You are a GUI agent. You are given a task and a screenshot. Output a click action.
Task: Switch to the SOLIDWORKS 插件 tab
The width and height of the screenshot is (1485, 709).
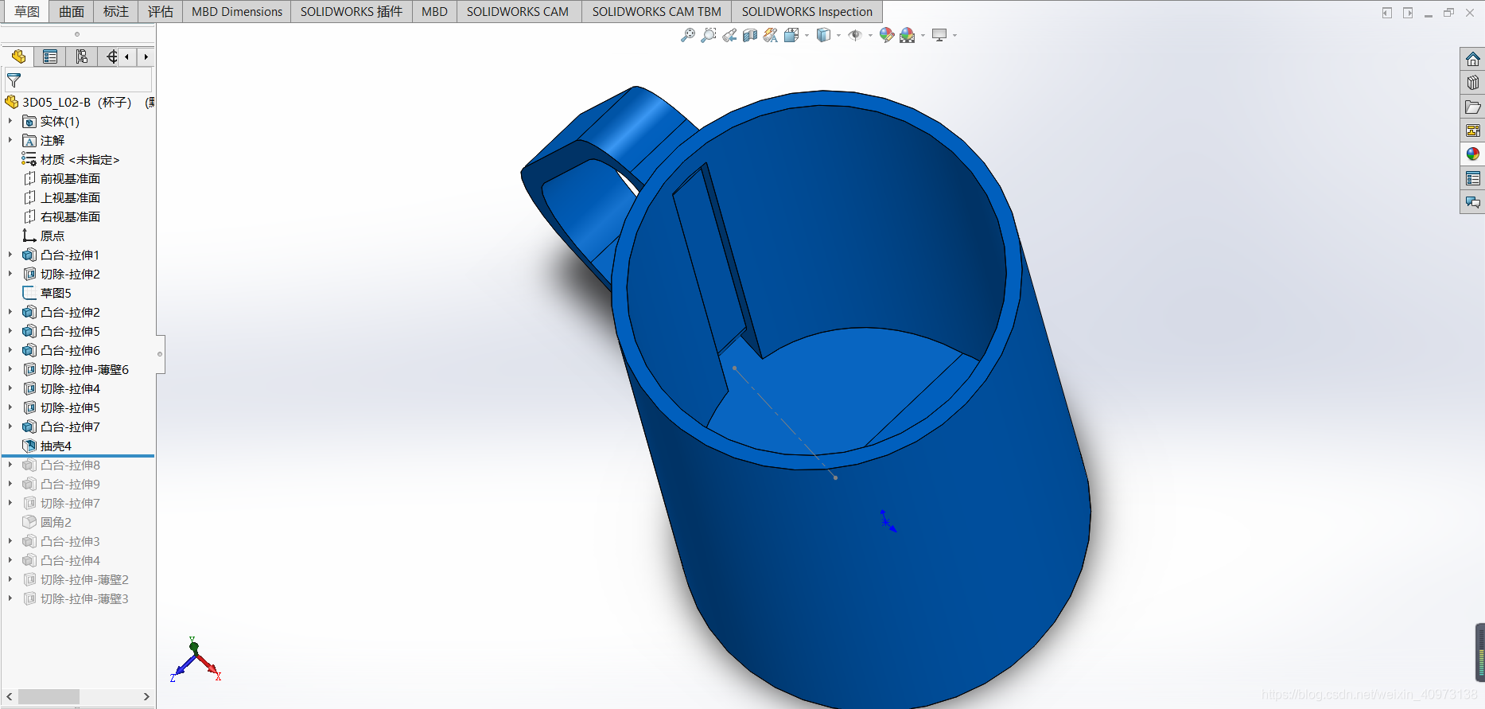pos(352,11)
